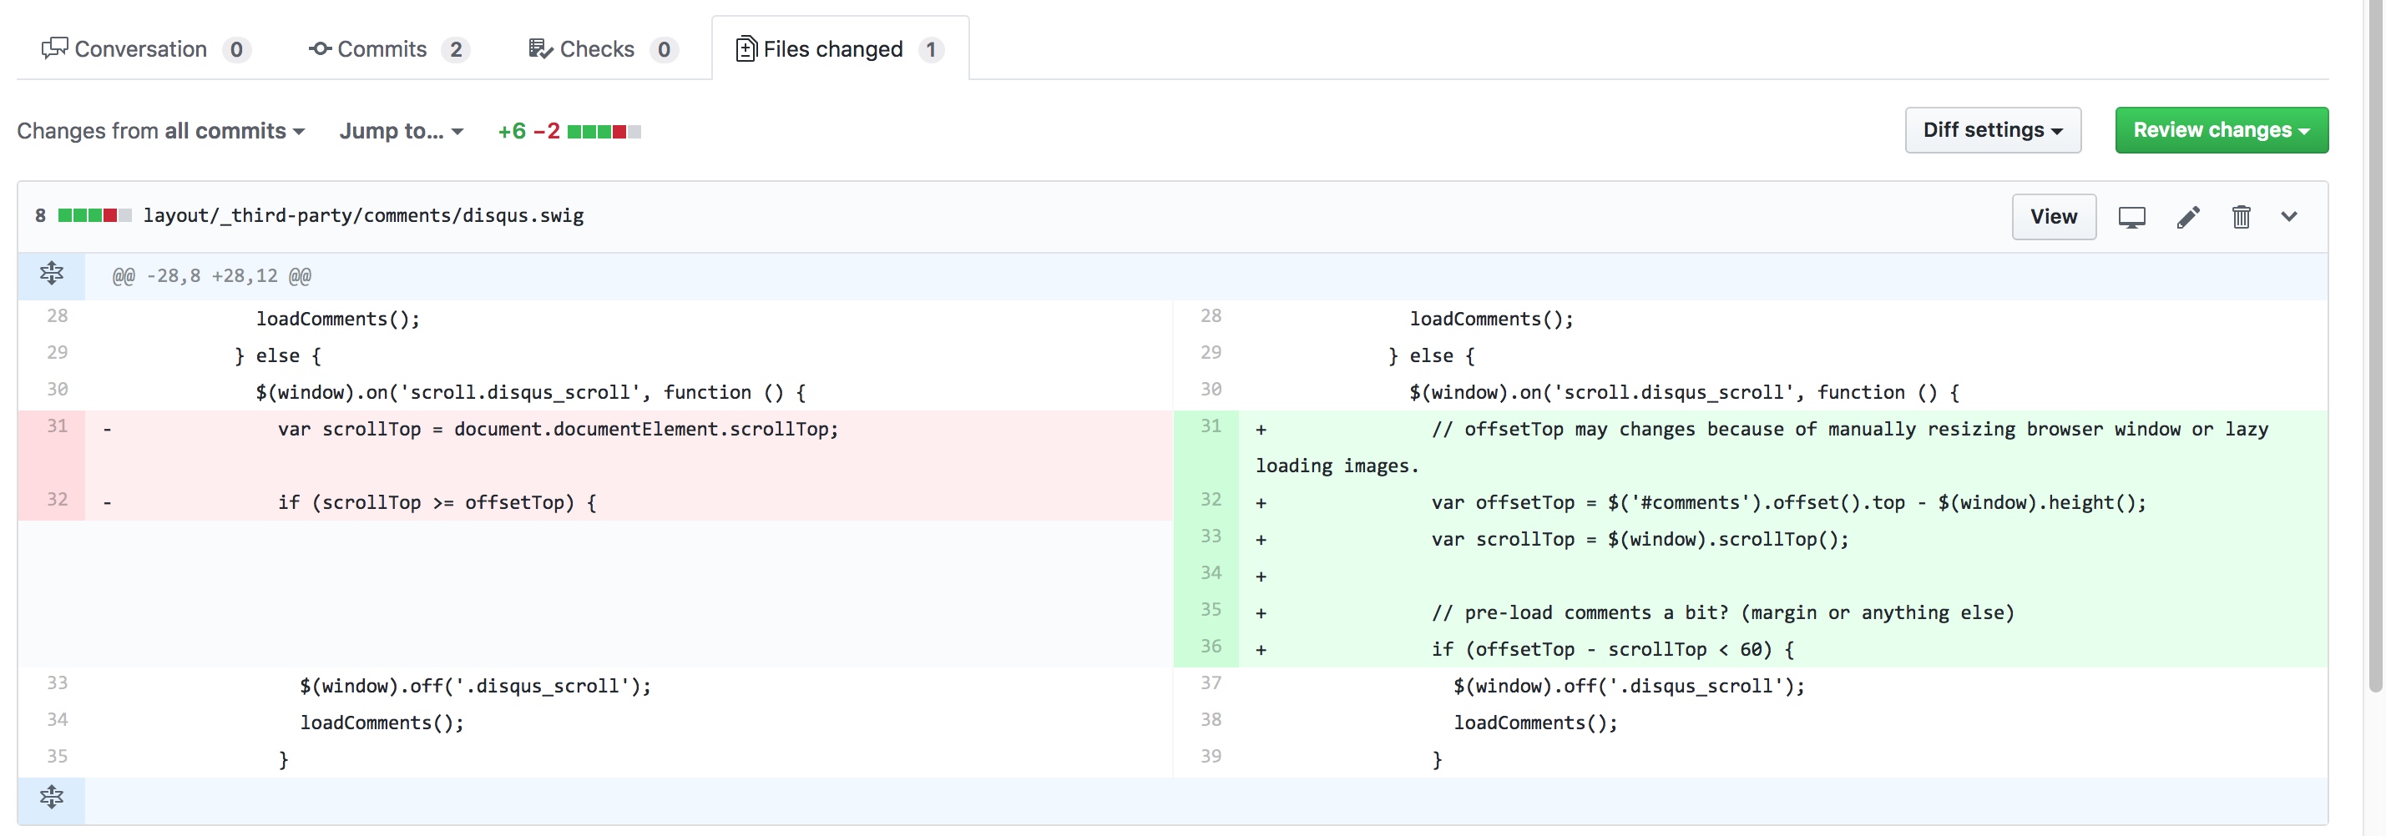Collapse the disqus.swig file diff with chevron
The image size is (2386, 836).
2289,218
